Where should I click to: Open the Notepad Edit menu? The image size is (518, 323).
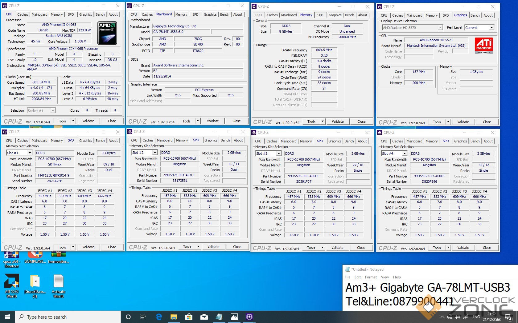(358, 277)
